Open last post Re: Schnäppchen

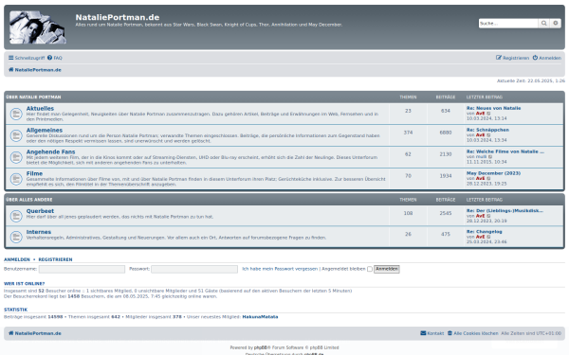point(487,130)
